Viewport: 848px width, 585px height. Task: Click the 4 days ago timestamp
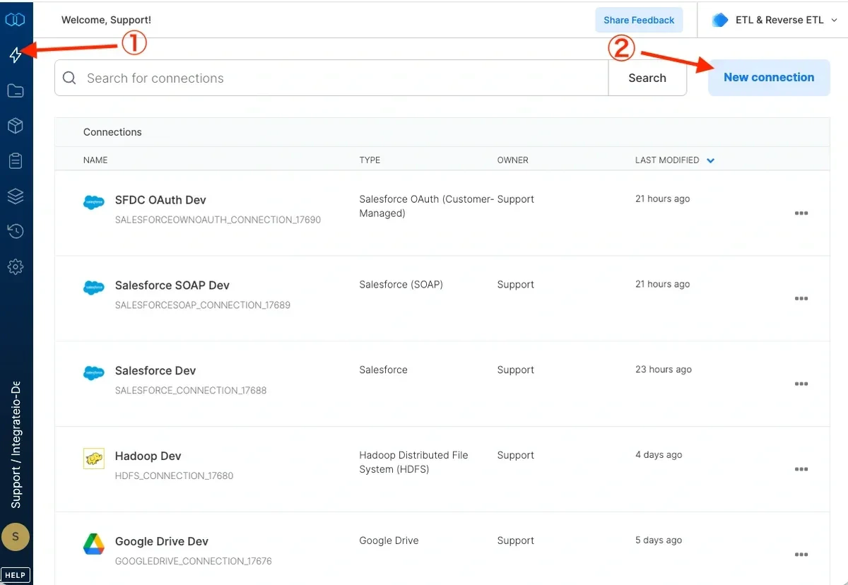(659, 455)
